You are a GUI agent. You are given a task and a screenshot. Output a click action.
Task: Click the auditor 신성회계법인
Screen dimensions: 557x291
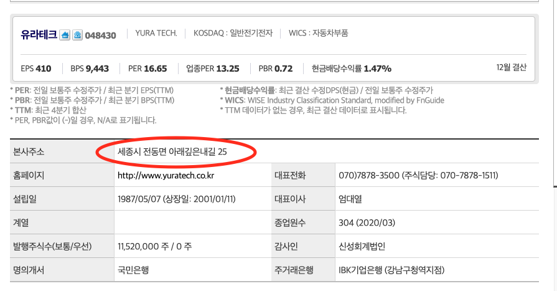point(362,246)
